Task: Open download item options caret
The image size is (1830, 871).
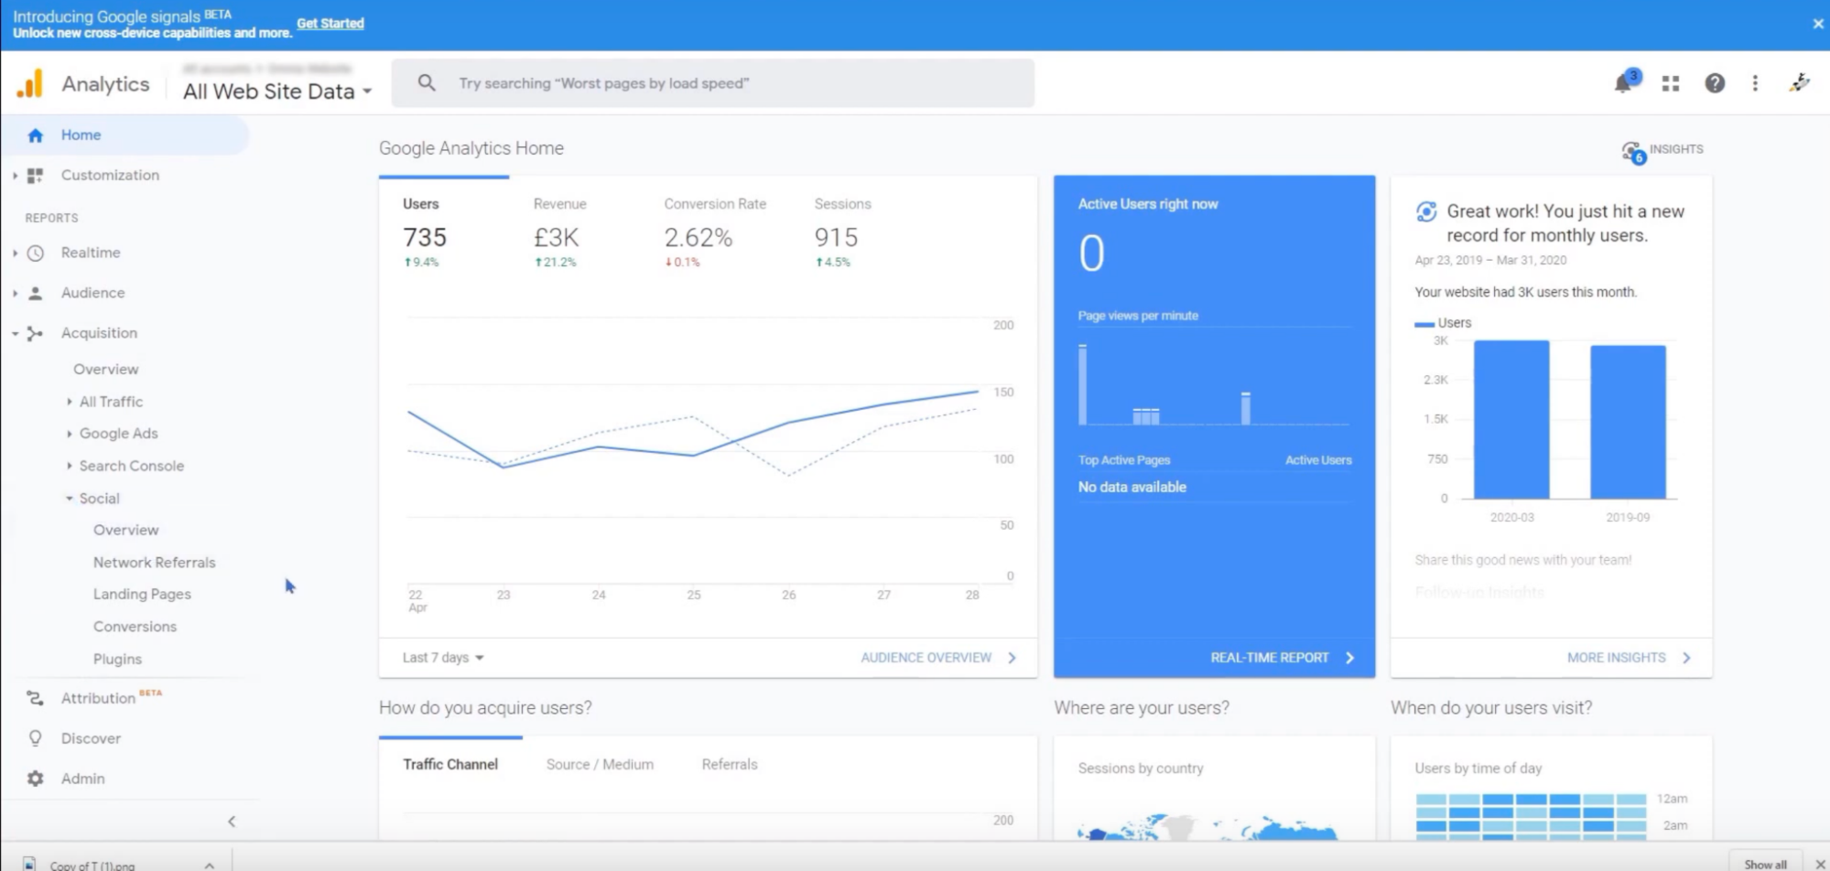Action: pyautogui.click(x=210, y=865)
